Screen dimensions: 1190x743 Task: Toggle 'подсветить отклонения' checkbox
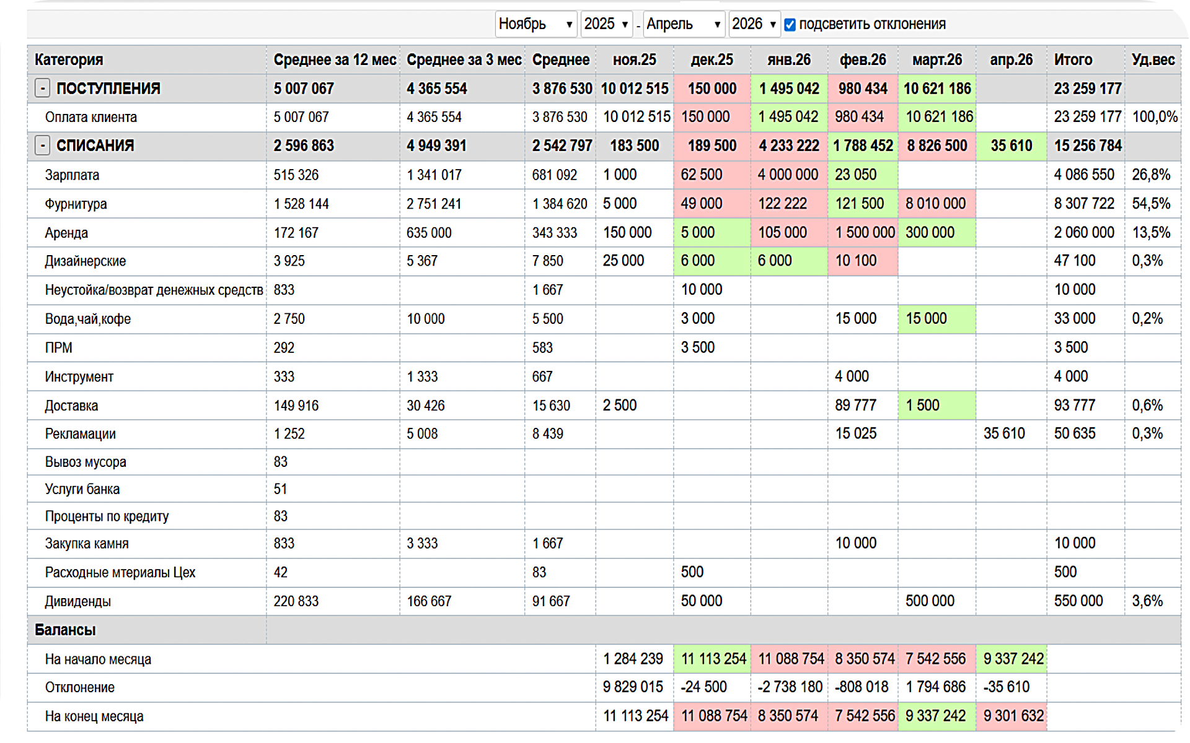pos(790,25)
